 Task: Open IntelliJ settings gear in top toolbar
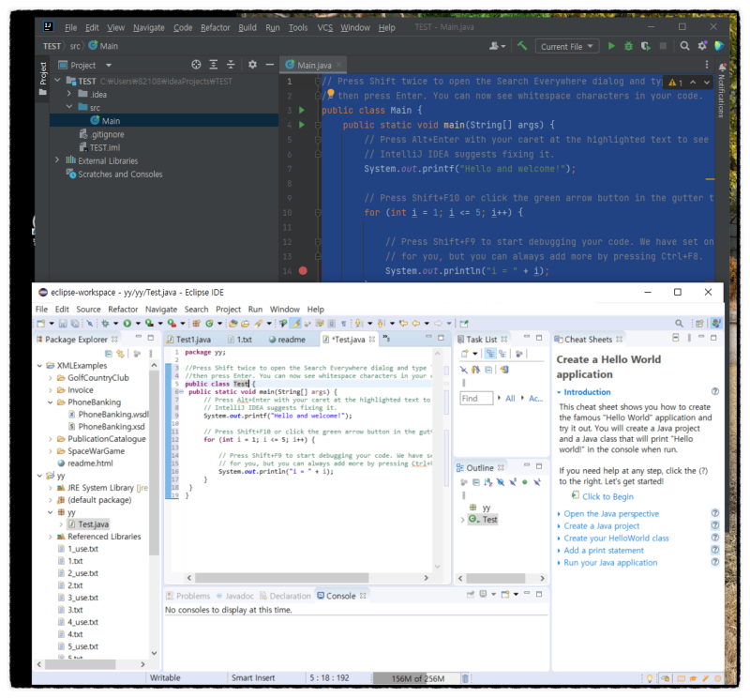[702, 46]
